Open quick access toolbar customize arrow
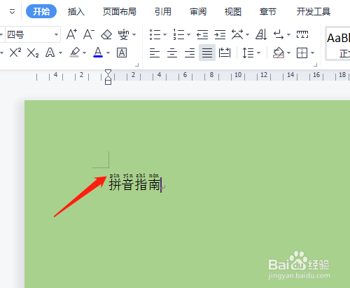Screen dimensions: 350x288 tap(12, 11)
